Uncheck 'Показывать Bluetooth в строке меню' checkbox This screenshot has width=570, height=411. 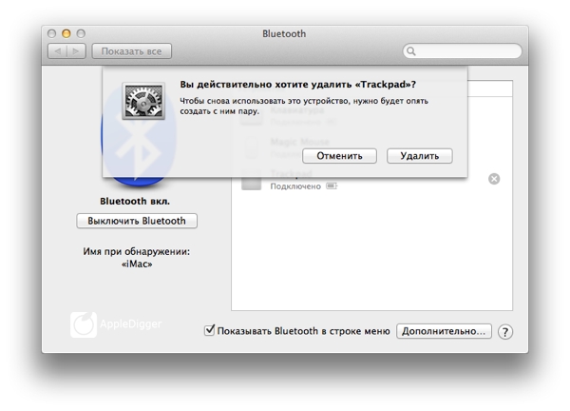tap(210, 331)
